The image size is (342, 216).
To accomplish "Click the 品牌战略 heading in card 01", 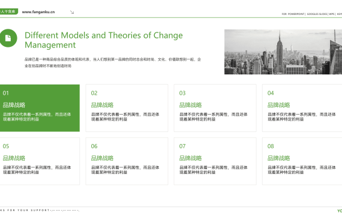I will pos(14,105).
